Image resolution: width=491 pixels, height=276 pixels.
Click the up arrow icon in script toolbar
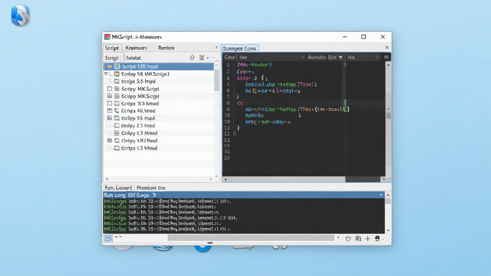(192, 57)
